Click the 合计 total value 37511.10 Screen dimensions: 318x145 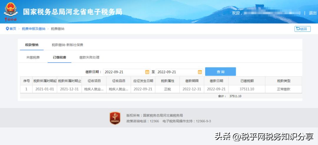point(236,96)
